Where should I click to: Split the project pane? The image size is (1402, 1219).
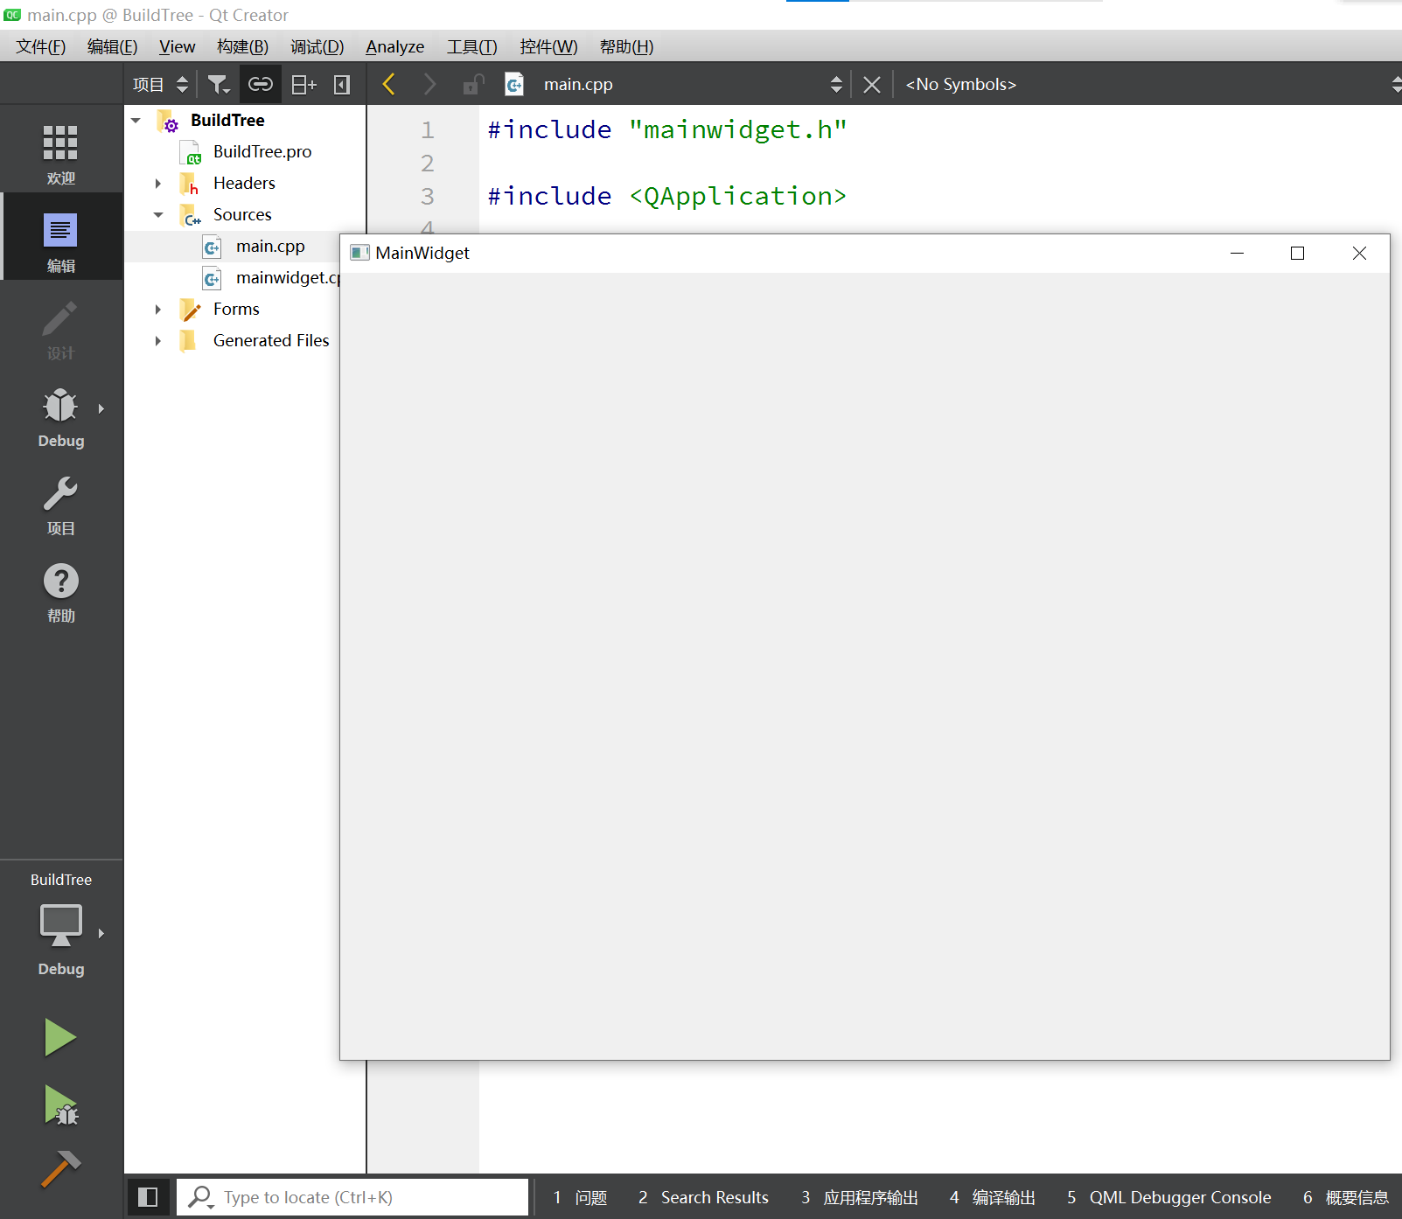coord(303,84)
